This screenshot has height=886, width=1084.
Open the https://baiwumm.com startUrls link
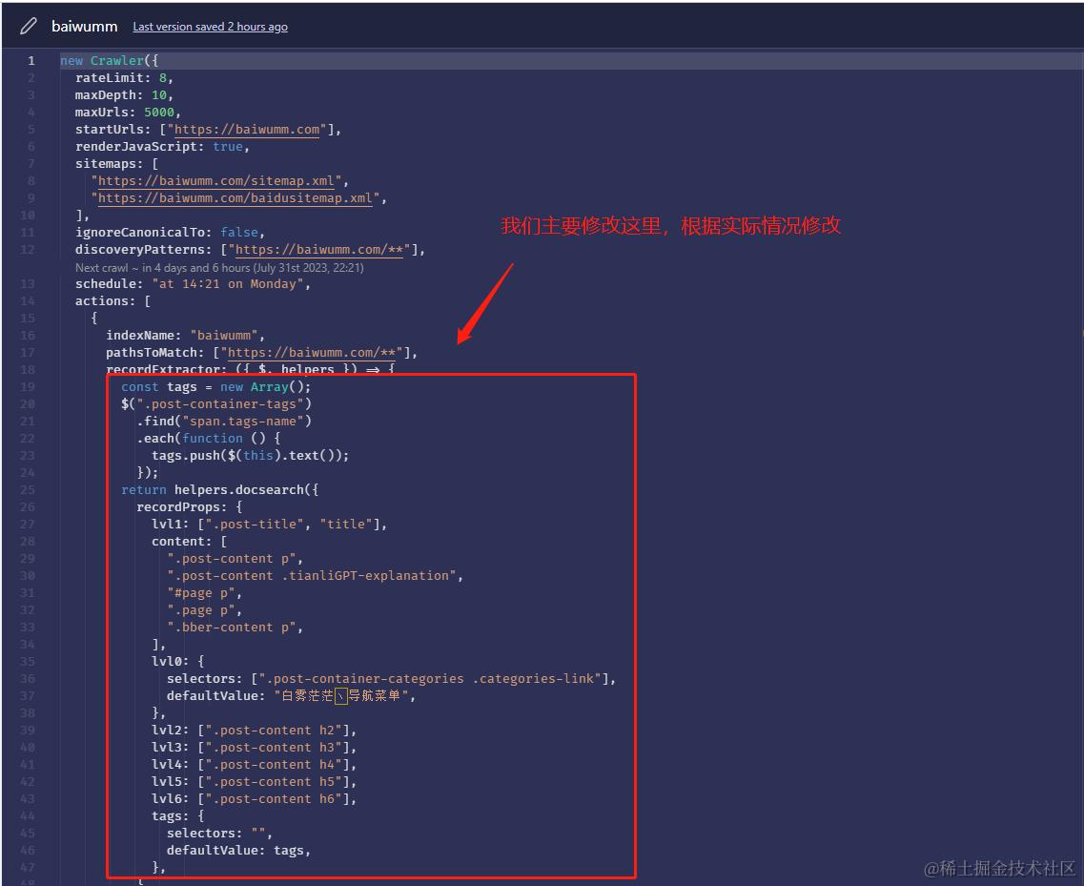[247, 130]
